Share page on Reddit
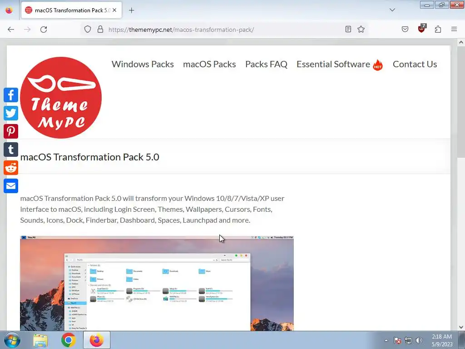The image size is (465, 349). pyautogui.click(x=11, y=168)
